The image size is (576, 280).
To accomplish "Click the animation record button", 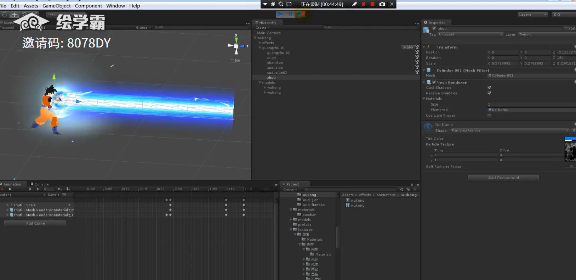I will pos(2,189).
